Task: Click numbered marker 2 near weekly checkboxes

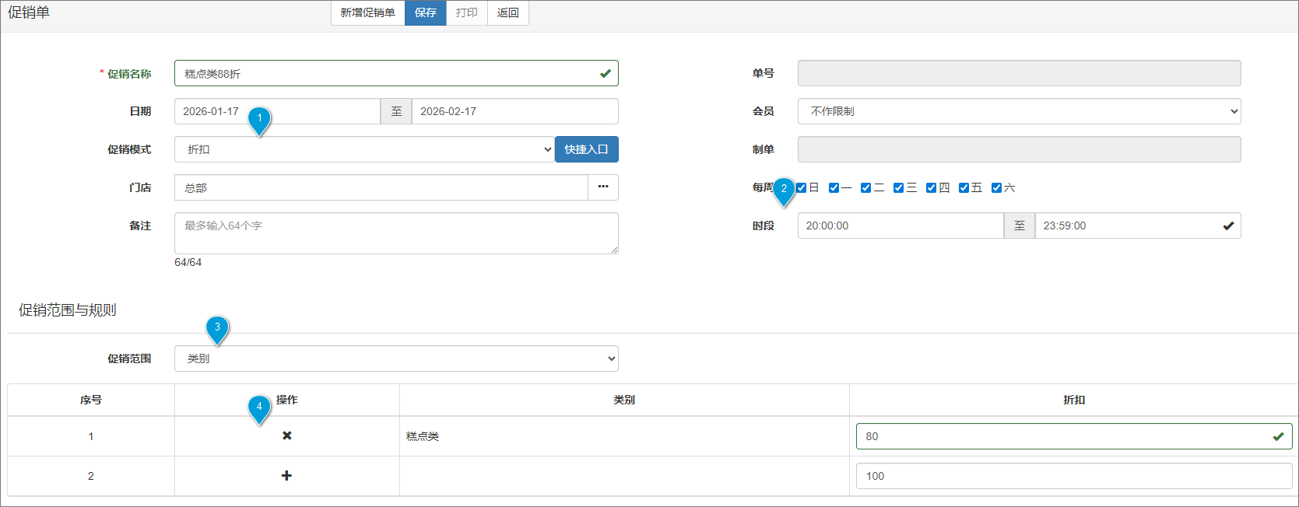Action: click(784, 189)
